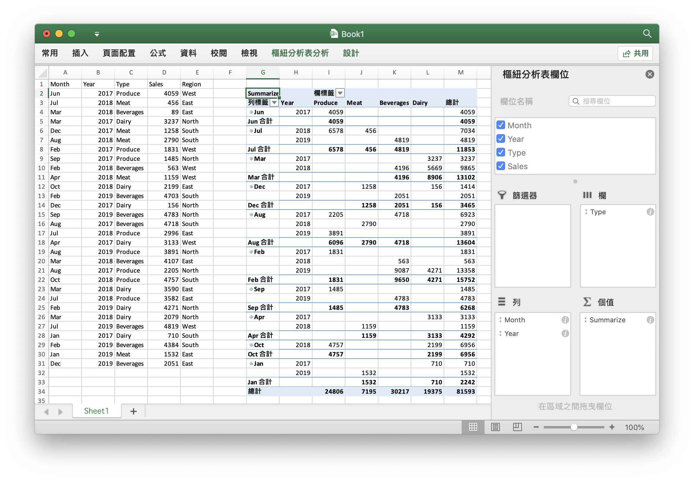Collapse the Jul group in pivot table
694x480 pixels.
(x=251, y=131)
